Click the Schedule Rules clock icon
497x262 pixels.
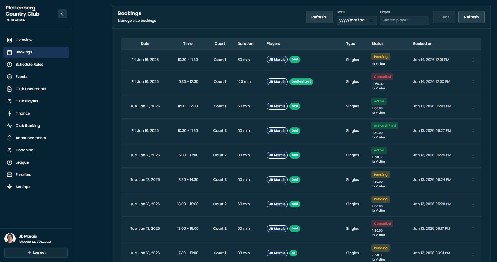click(x=9, y=65)
